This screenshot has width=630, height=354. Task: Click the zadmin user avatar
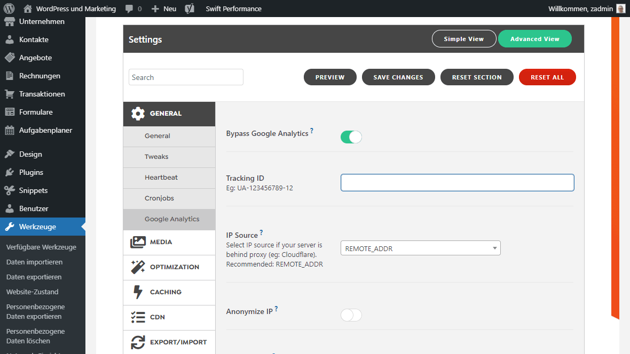click(620, 9)
